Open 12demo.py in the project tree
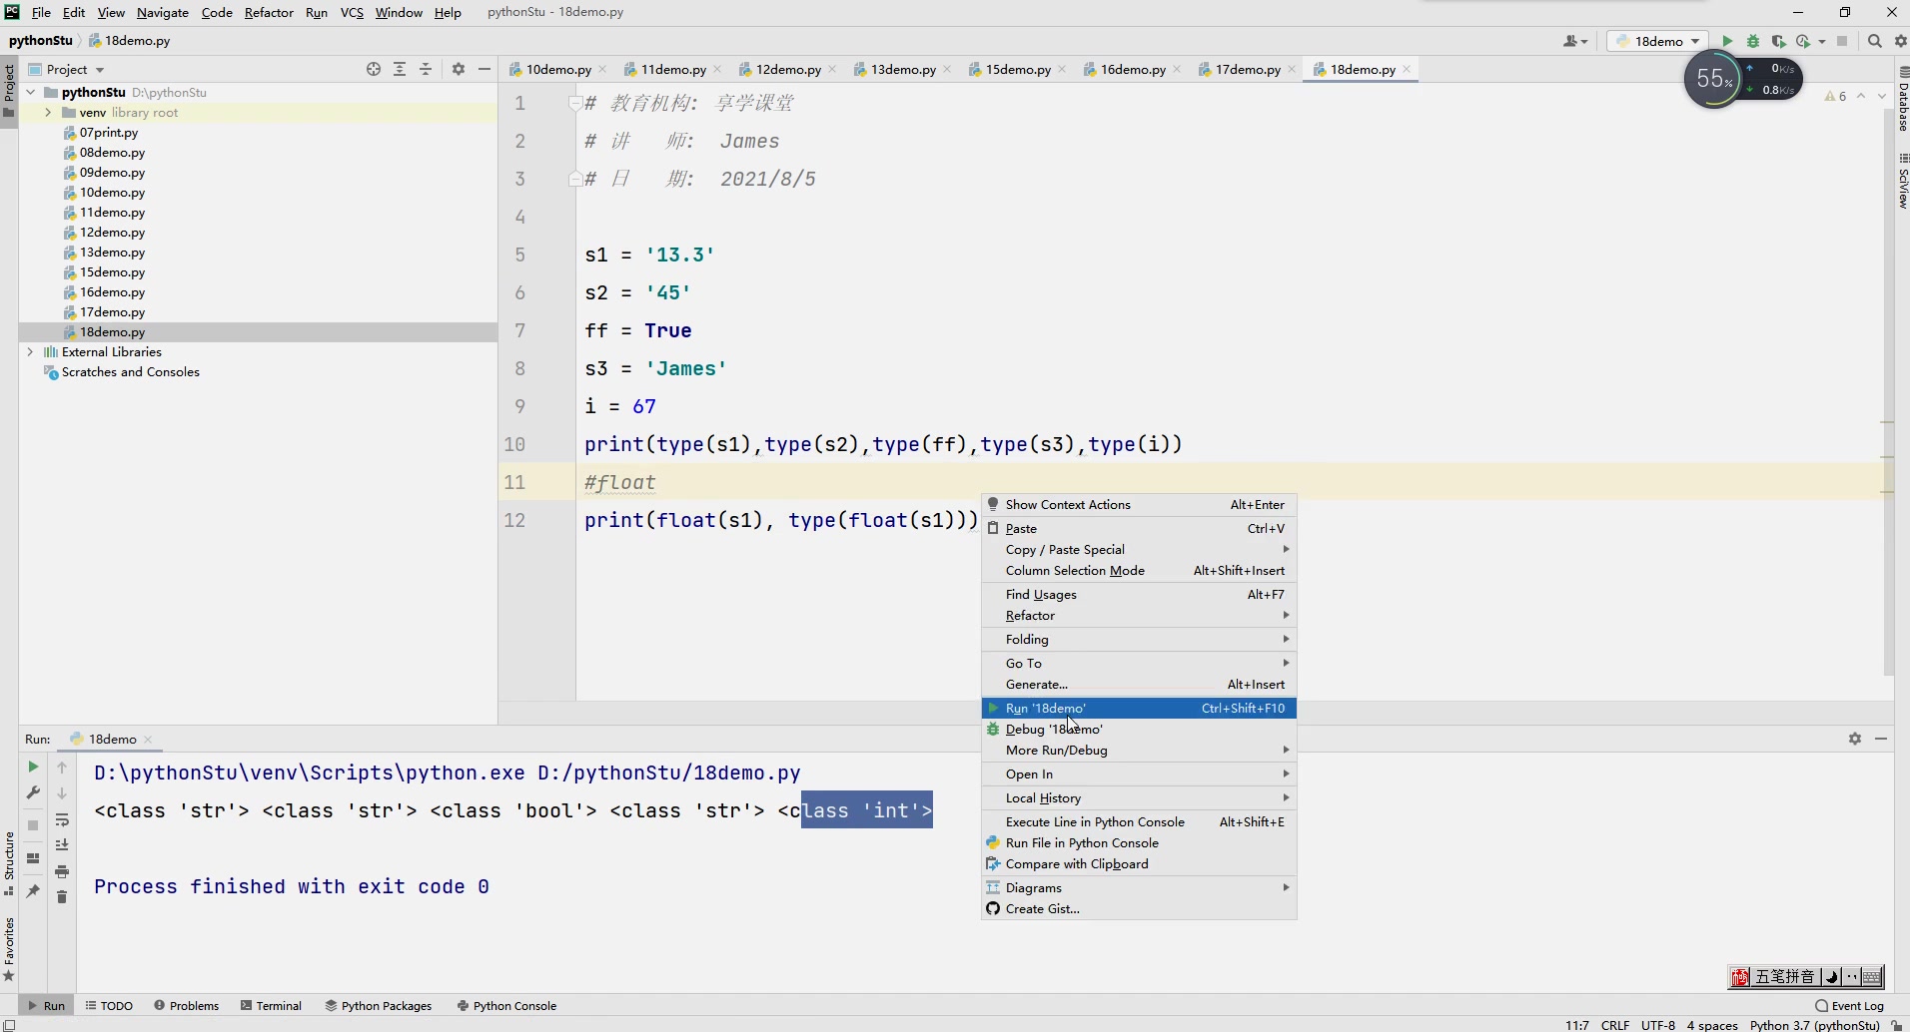 (x=112, y=233)
